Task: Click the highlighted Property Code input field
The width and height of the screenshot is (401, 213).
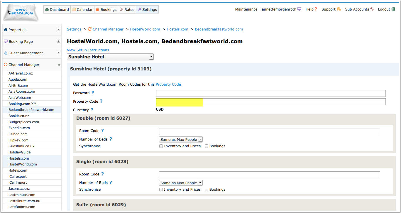Action: 271,102
